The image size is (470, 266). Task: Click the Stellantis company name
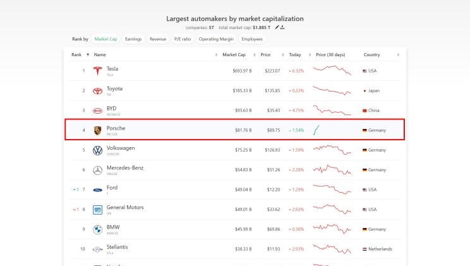pyautogui.click(x=117, y=247)
